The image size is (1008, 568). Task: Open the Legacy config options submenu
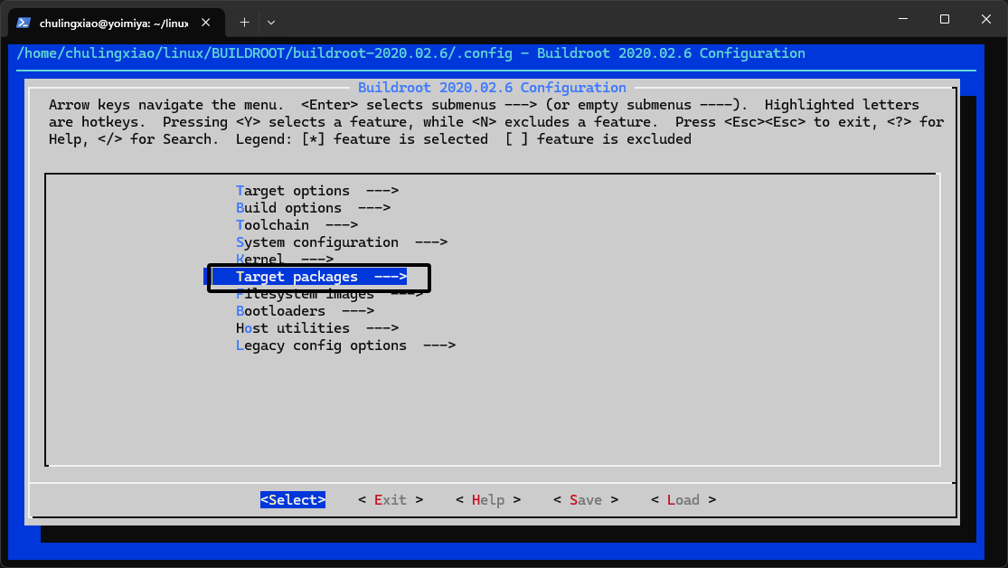[x=346, y=346]
